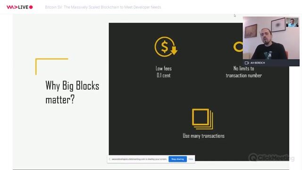Click the Stop sharing button

pos(177,159)
